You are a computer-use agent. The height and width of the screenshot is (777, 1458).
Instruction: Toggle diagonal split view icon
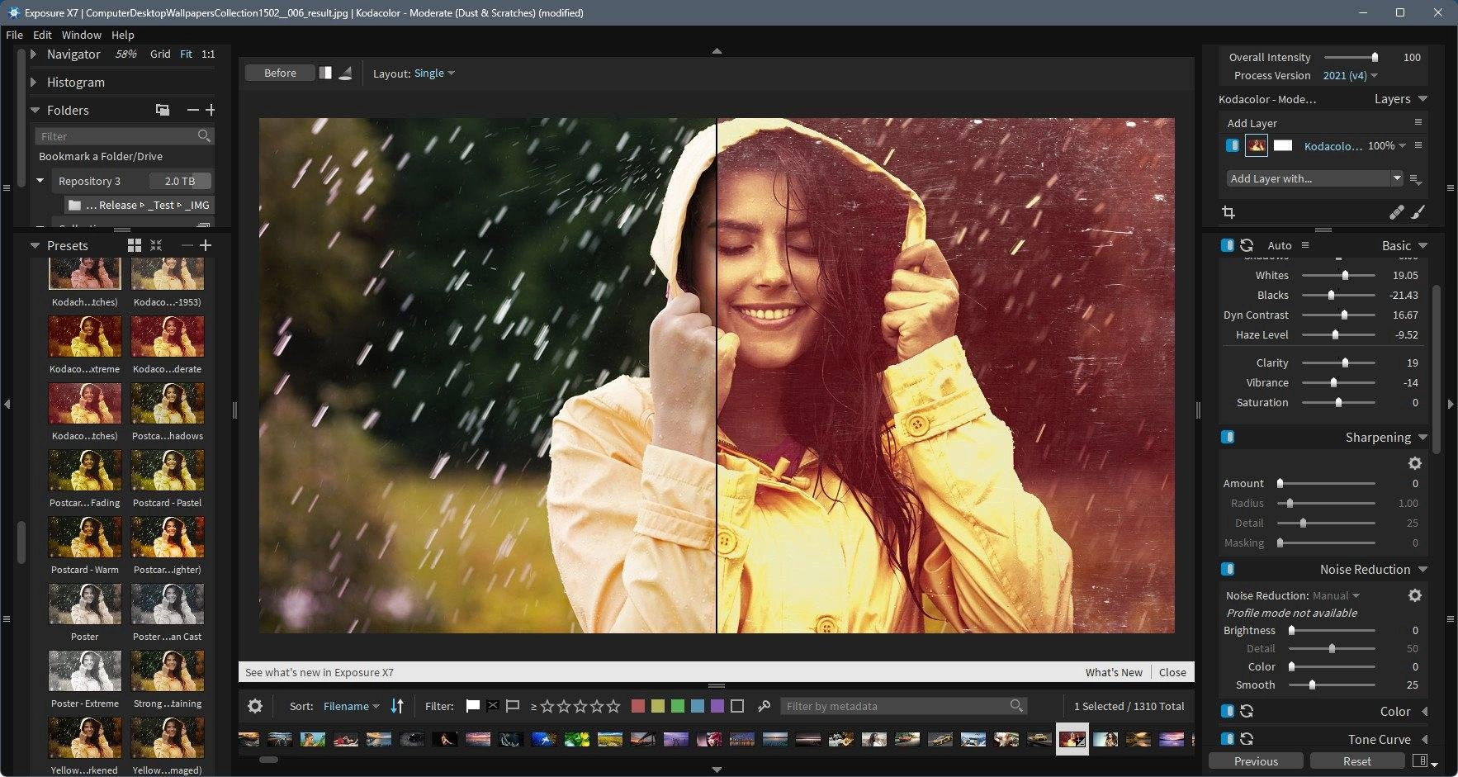346,73
